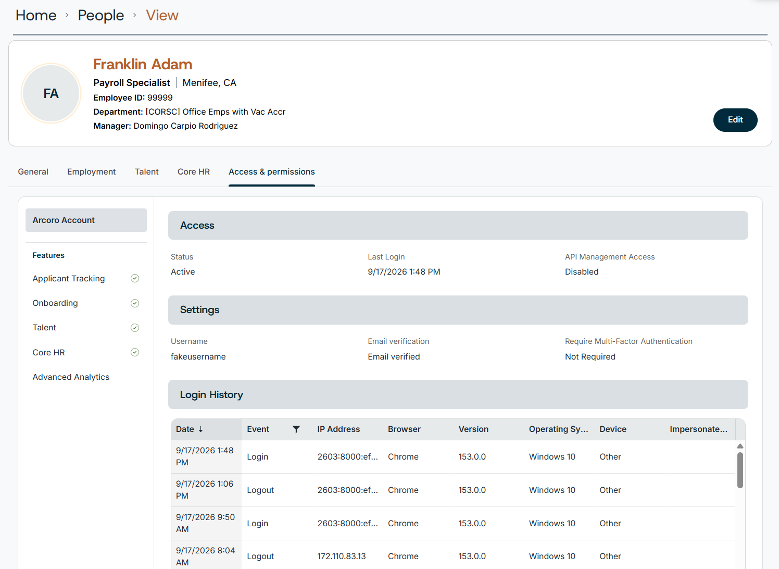Select the Access & permissions tab
Image resolution: width=779 pixels, height=569 pixels.
(x=272, y=172)
